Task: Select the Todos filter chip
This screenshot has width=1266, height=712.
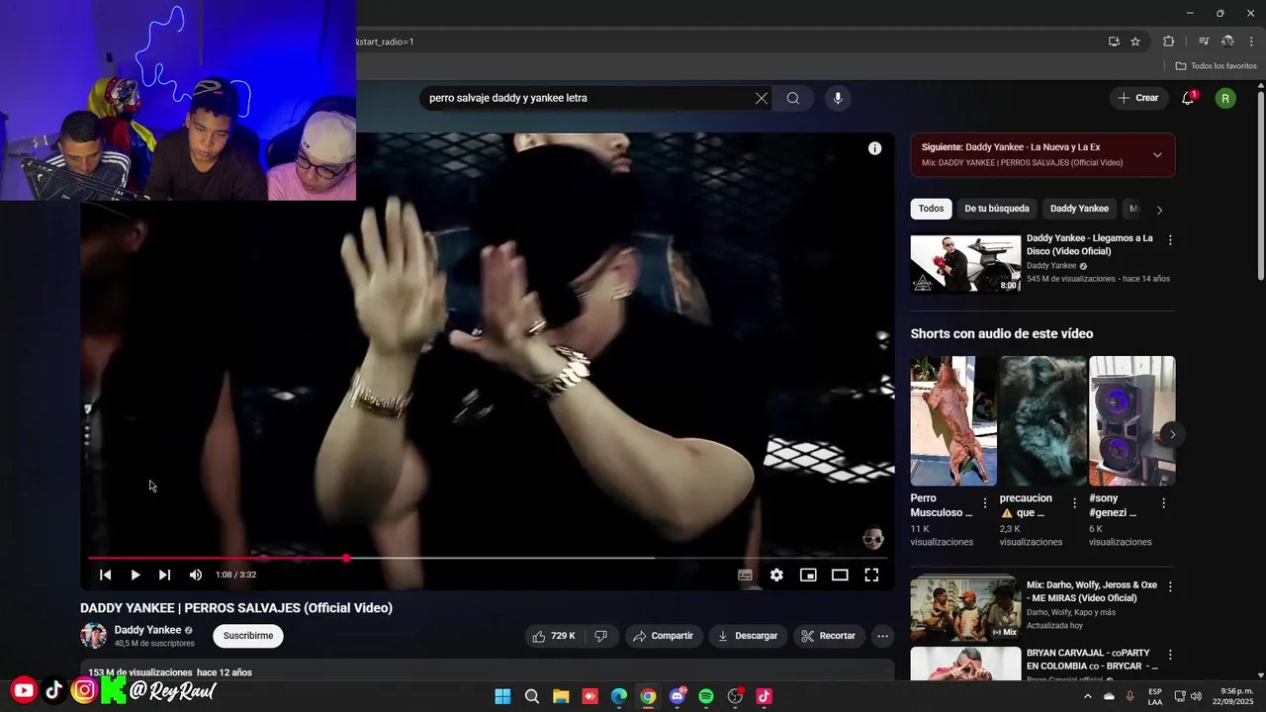Action: tap(931, 209)
